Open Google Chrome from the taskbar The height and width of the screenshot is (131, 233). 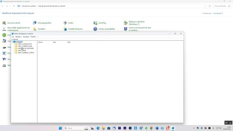point(151,128)
